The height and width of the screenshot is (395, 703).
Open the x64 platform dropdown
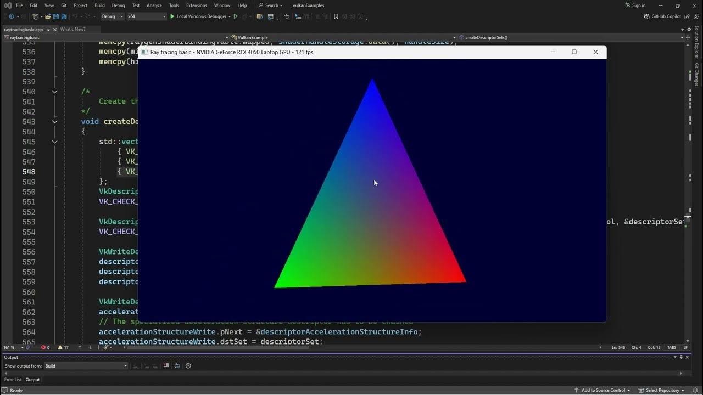pos(146,16)
